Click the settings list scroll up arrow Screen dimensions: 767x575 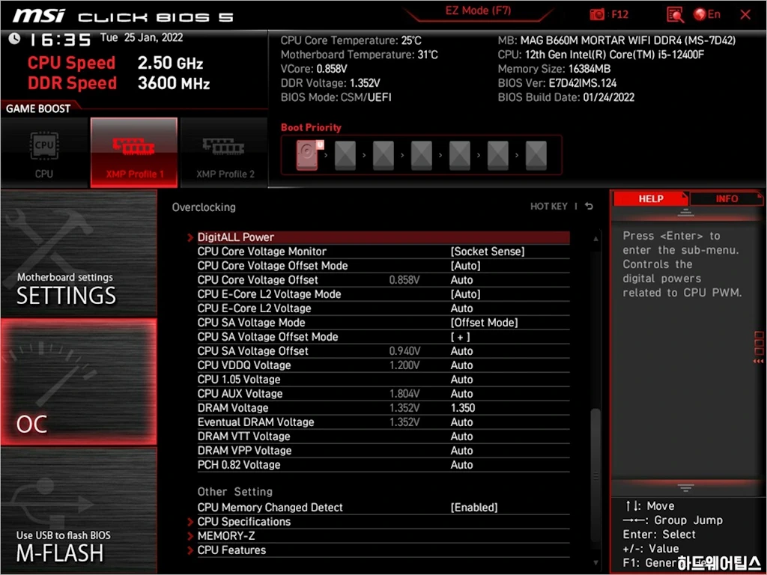tap(595, 239)
